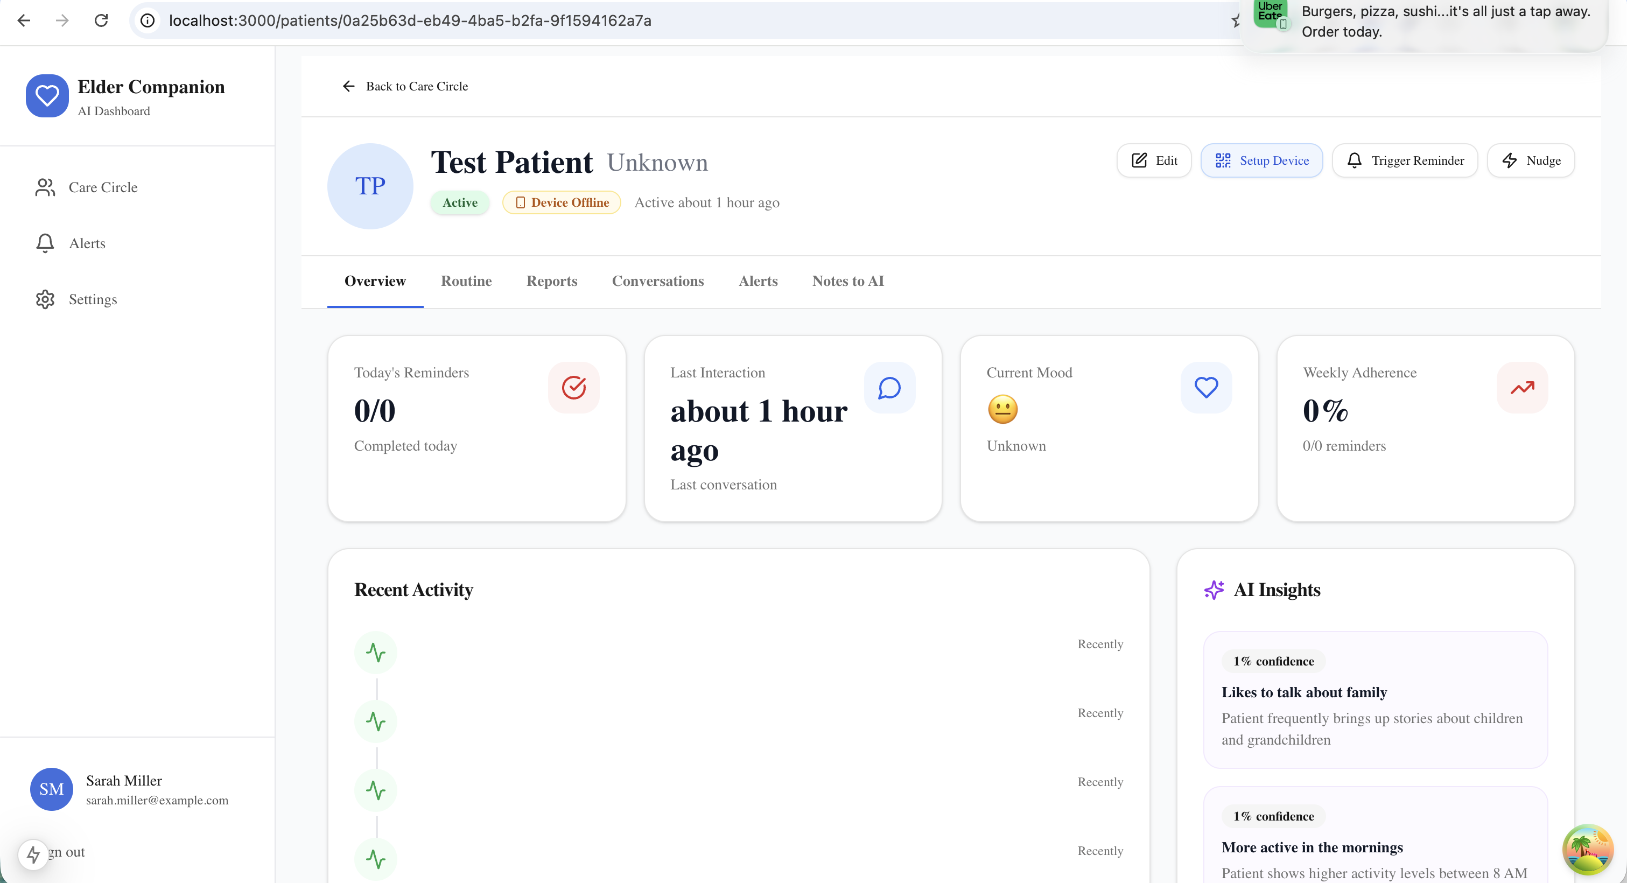Click the Elder Companion heart logo
This screenshot has height=883, width=1627.
click(x=47, y=96)
